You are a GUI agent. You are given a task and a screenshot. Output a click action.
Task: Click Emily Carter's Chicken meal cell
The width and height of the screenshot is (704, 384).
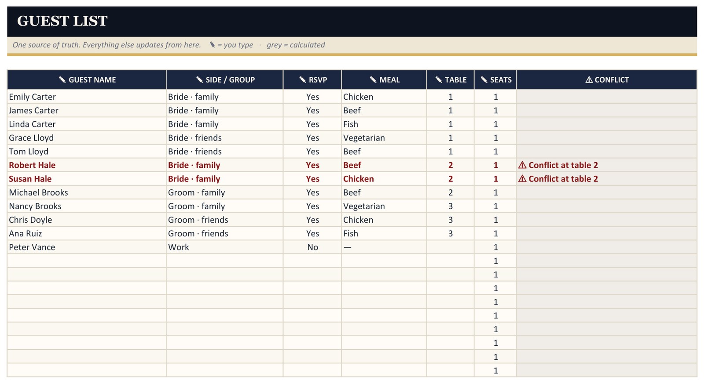tap(384, 97)
